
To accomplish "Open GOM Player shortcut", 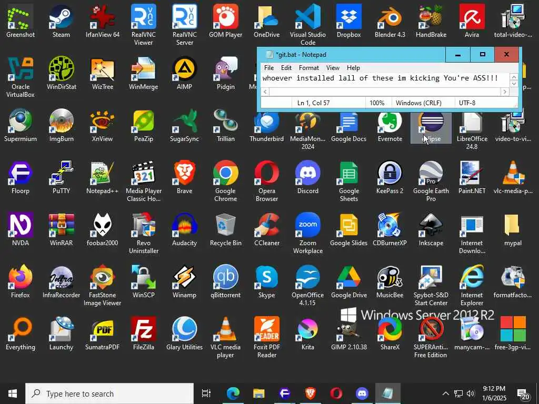I will tap(225, 21).
